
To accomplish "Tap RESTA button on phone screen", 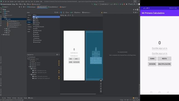I will (x=164, y=59).
